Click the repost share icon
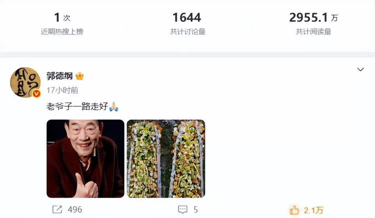The width and height of the screenshot is (375, 218). tap(57, 209)
